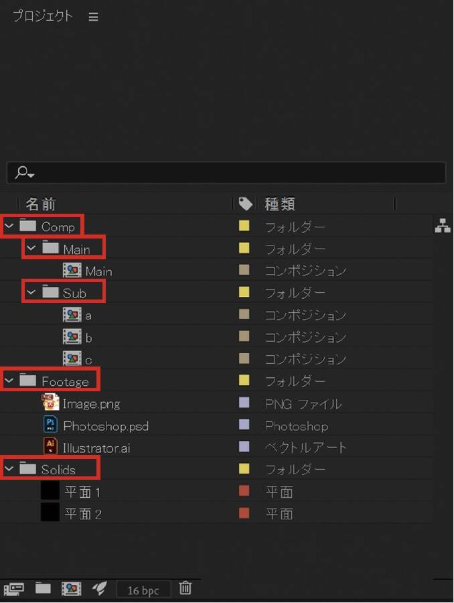454x603 pixels.
Task: Change label color of Image.png
Action: click(x=244, y=403)
